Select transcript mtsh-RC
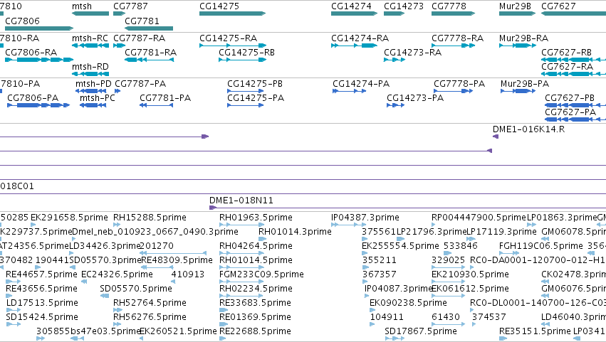 point(90,46)
